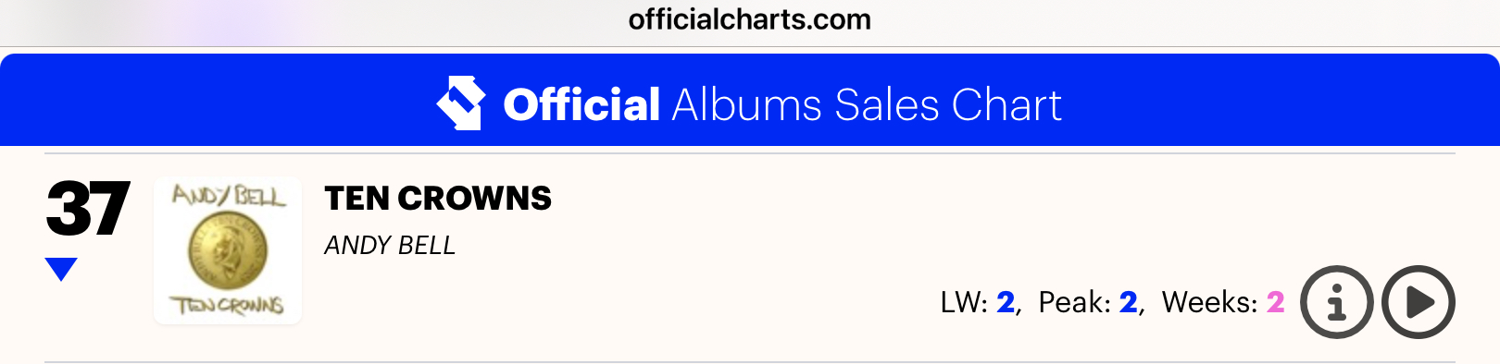
Task: Open the ANDY BELL artist link
Action: (390, 246)
